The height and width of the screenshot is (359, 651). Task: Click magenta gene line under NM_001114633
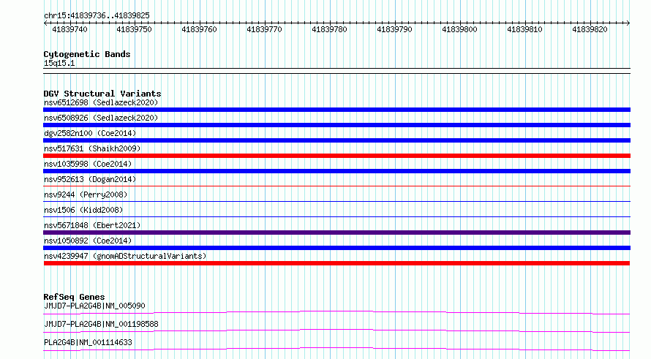[336, 349]
